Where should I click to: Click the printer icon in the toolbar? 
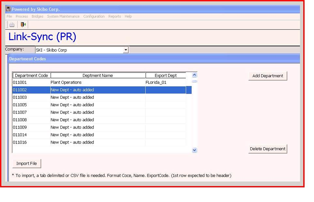click(x=12, y=25)
